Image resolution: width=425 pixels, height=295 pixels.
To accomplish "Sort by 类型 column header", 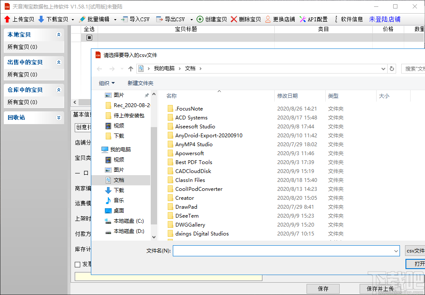I will click(333, 96).
